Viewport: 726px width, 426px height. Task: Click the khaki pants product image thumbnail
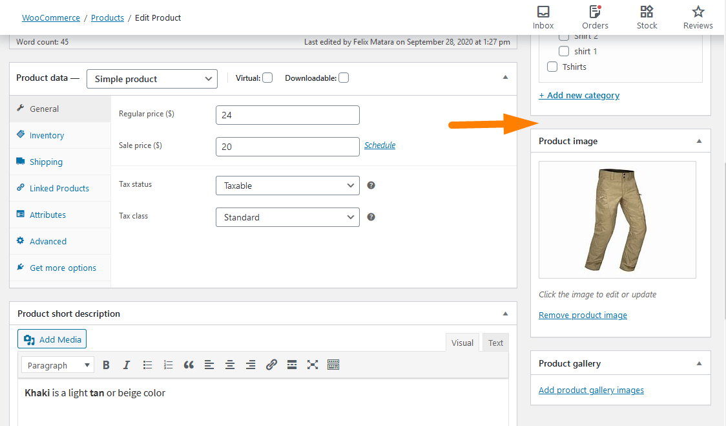coord(617,220)
